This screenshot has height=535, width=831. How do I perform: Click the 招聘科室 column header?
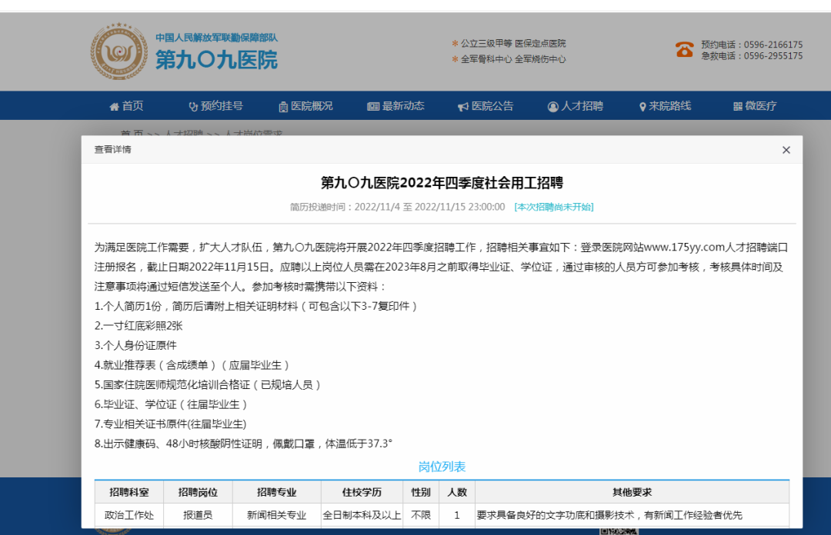coord(128,492)
